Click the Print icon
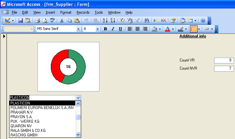 (37, 21)
